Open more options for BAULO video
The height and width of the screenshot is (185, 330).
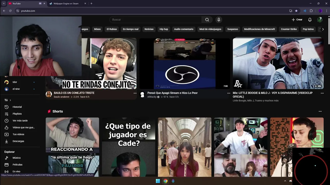click(x=135, y=93)
